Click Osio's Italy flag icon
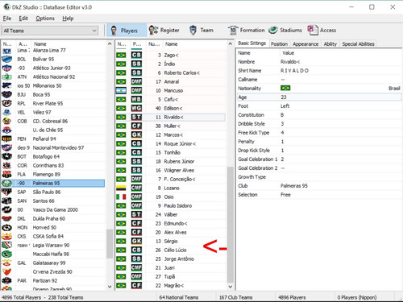The image size is (403, 302). click(x=121, y=197)
